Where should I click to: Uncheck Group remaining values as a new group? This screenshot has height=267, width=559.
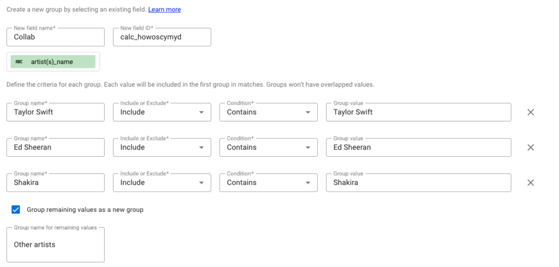[x=16, y=210]
